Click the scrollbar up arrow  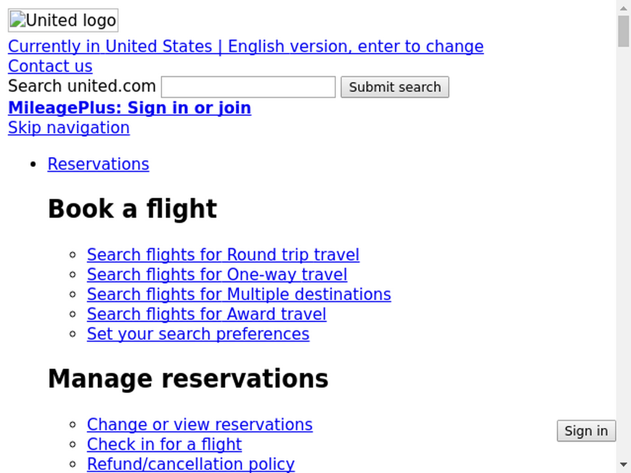pos(624,7)
